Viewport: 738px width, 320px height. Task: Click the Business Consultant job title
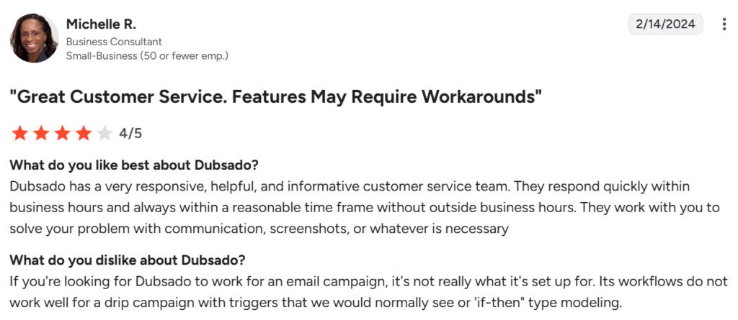114,42
